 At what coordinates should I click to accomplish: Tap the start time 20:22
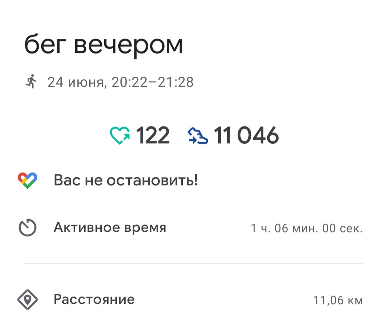[130, 82]
